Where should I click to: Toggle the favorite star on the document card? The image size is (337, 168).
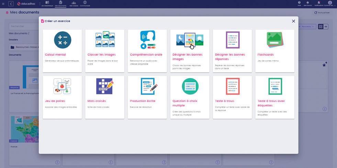(324, 65)
